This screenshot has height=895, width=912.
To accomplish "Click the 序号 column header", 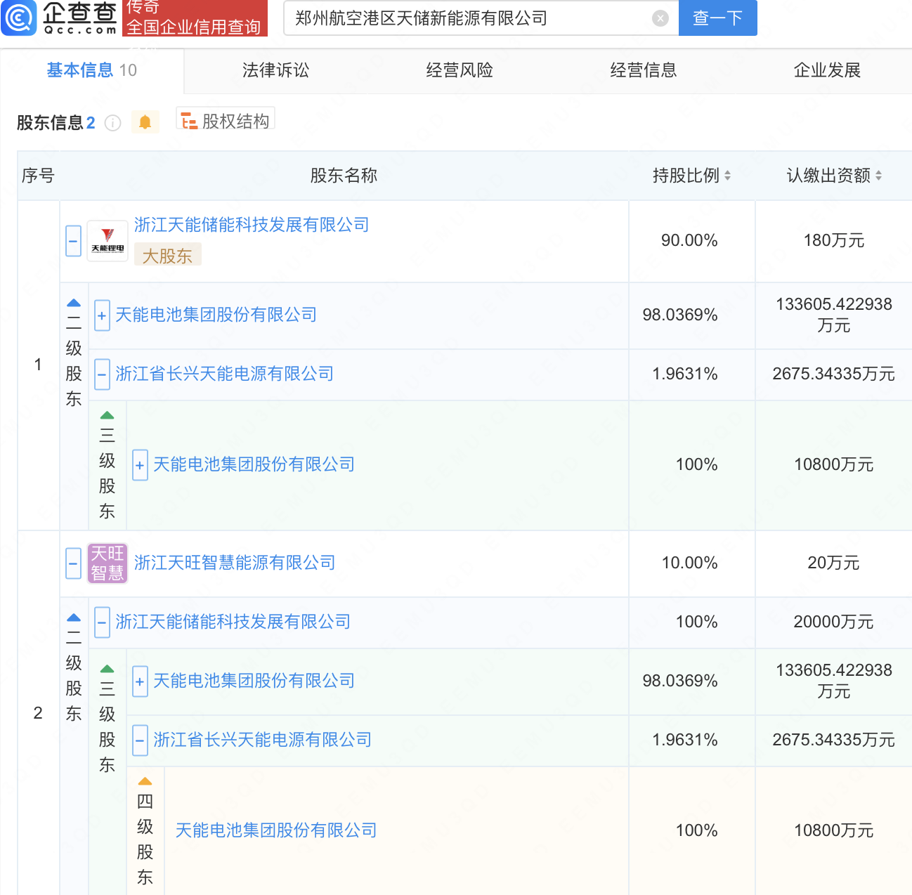I will (x=38, y=176).
